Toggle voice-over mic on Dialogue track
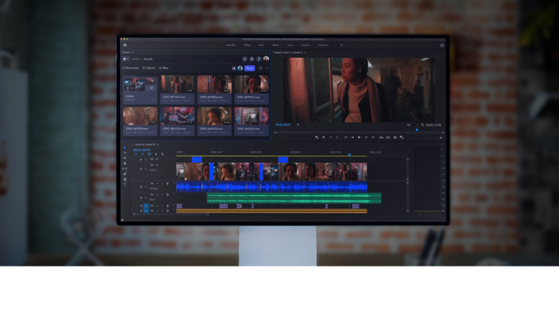The height and width of the screenshot is (320, 559). point(168,184)
